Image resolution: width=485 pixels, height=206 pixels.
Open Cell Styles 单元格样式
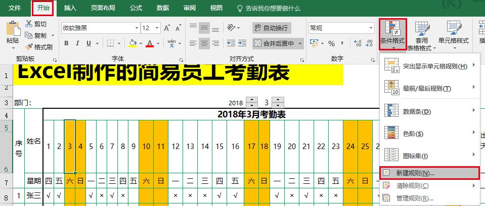(454, 34)
